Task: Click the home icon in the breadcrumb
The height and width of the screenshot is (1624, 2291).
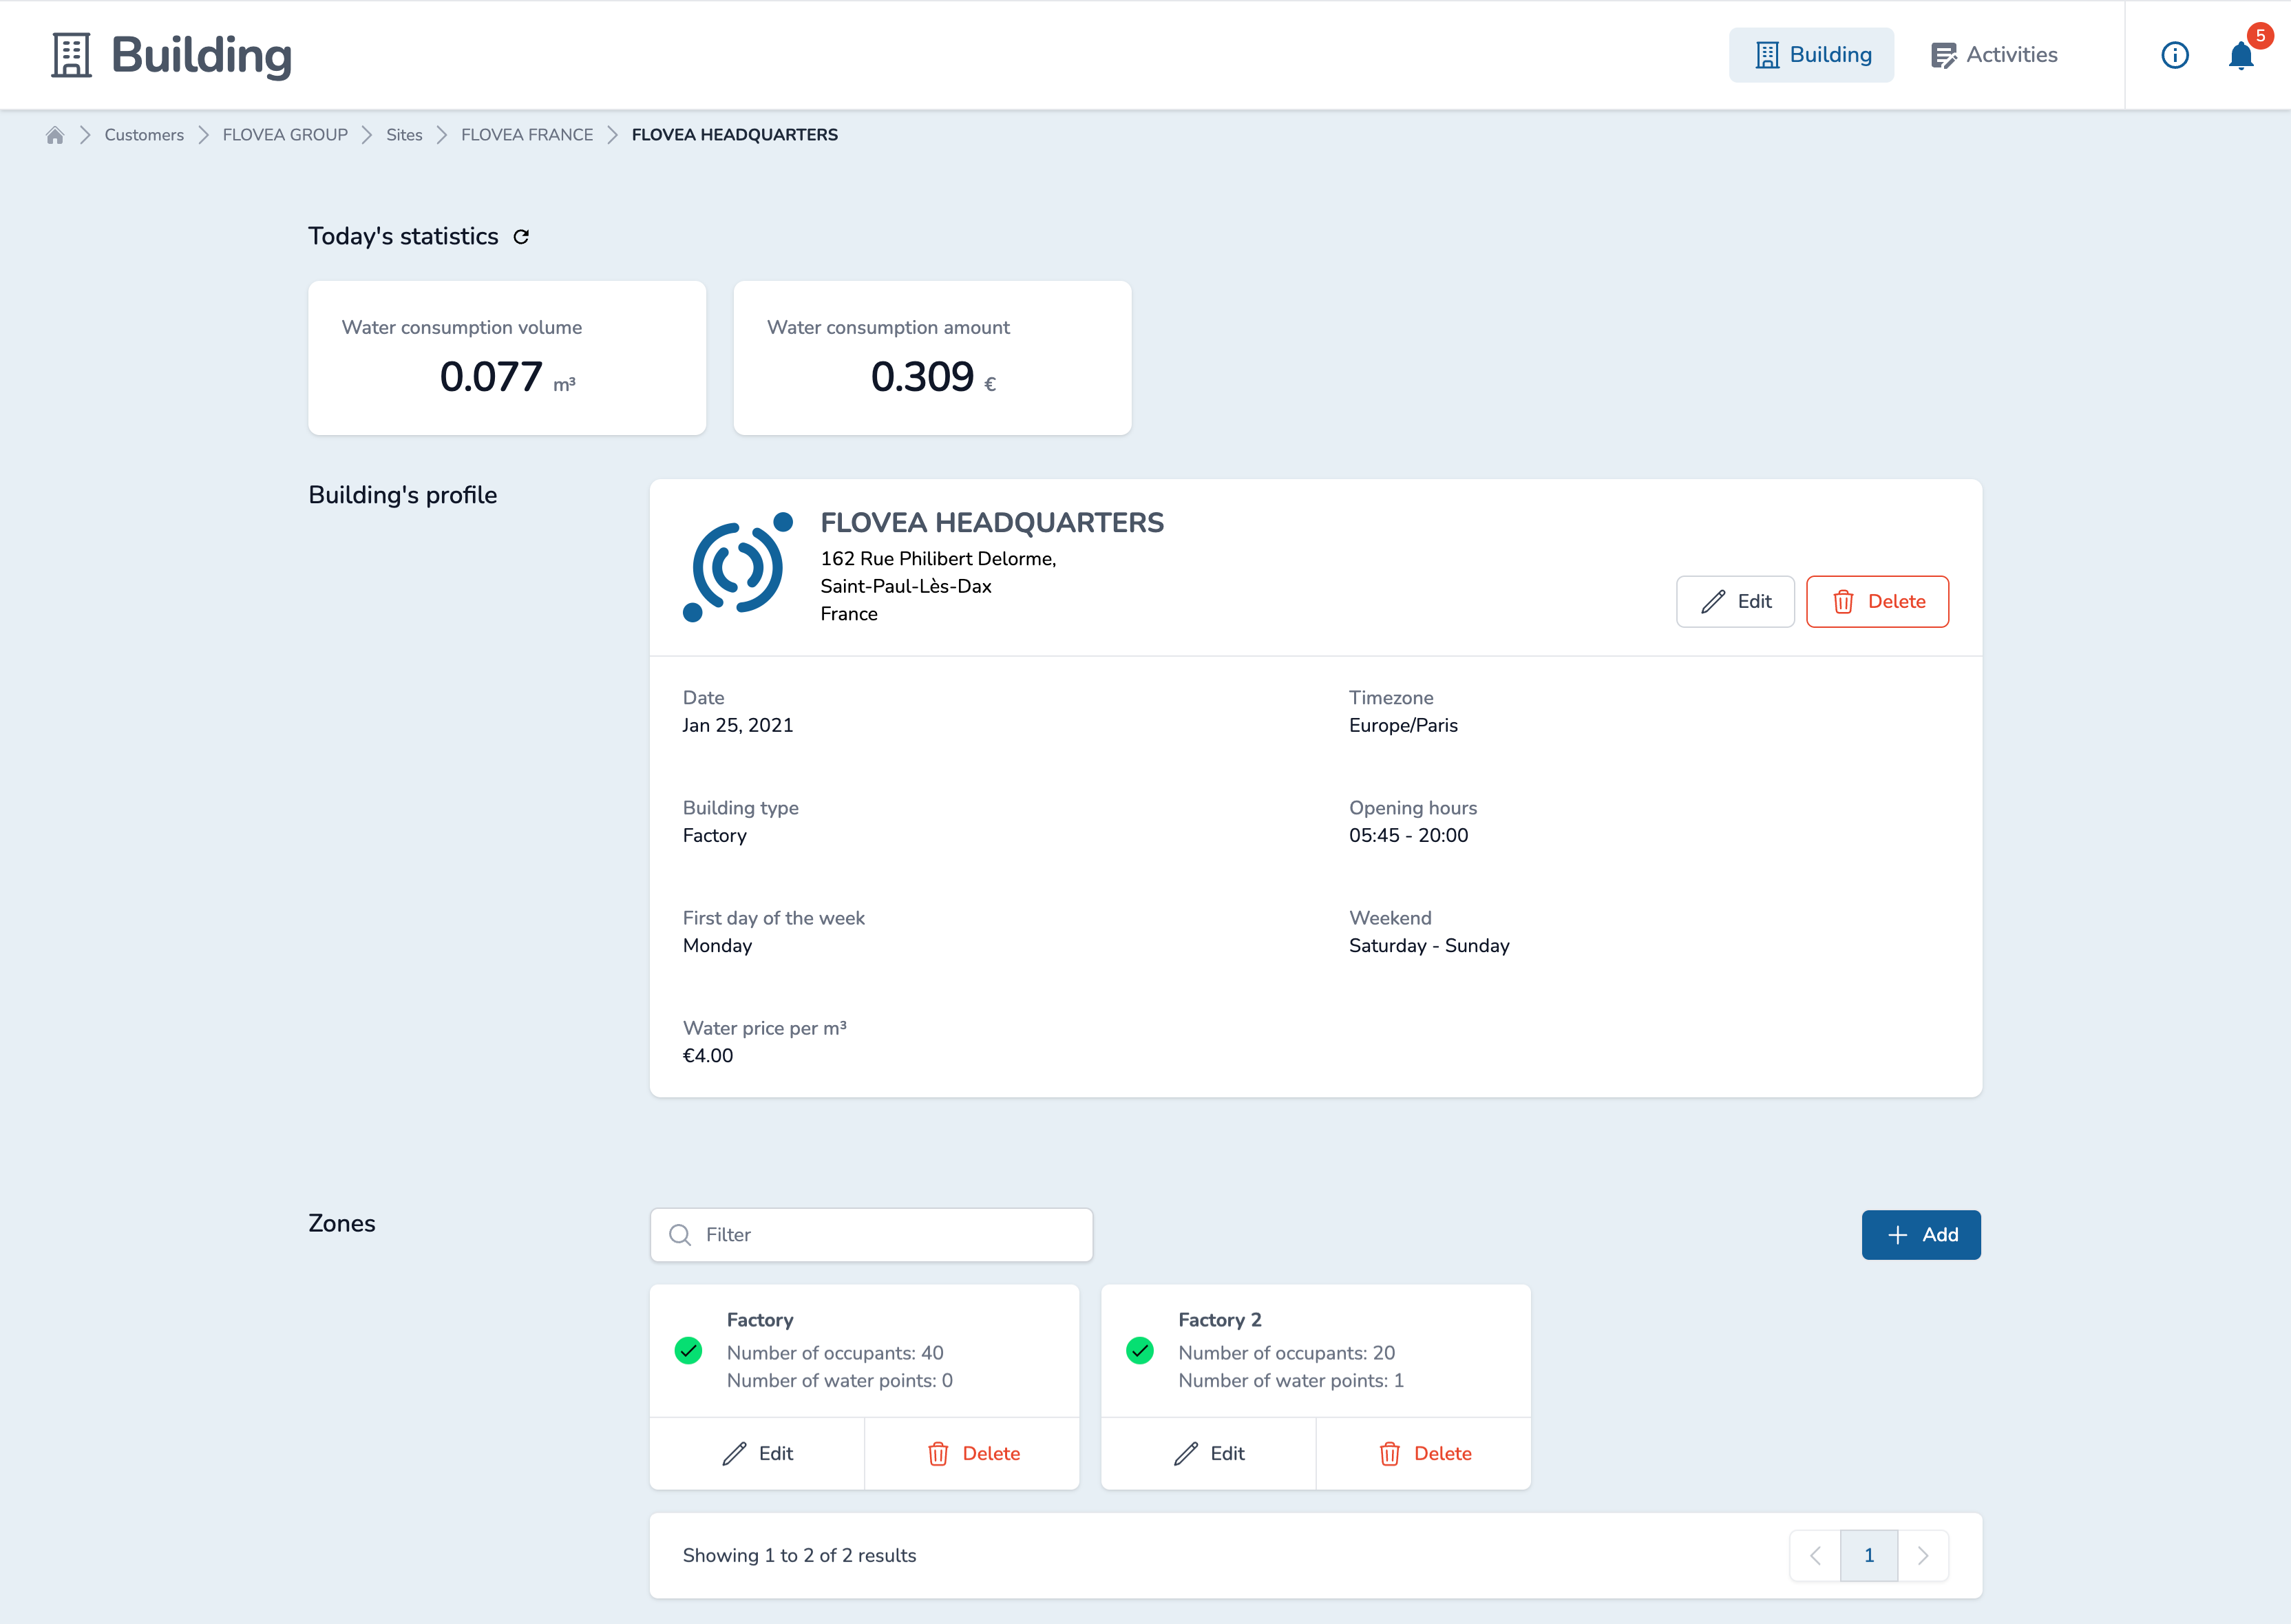Action: pyautogui.click(x=55, y=134)
